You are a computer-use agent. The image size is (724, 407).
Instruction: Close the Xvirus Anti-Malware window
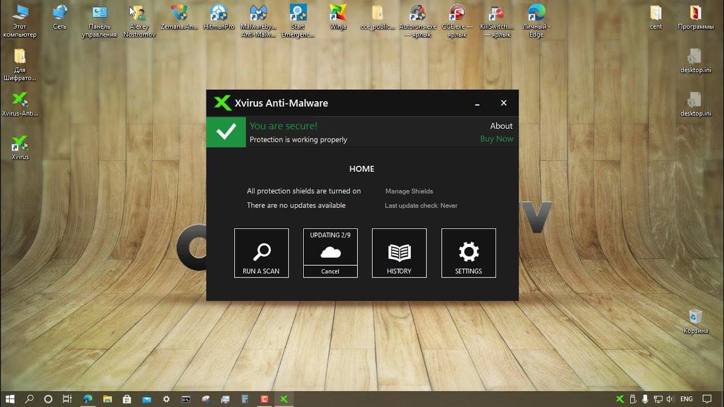tap(504, 103)
